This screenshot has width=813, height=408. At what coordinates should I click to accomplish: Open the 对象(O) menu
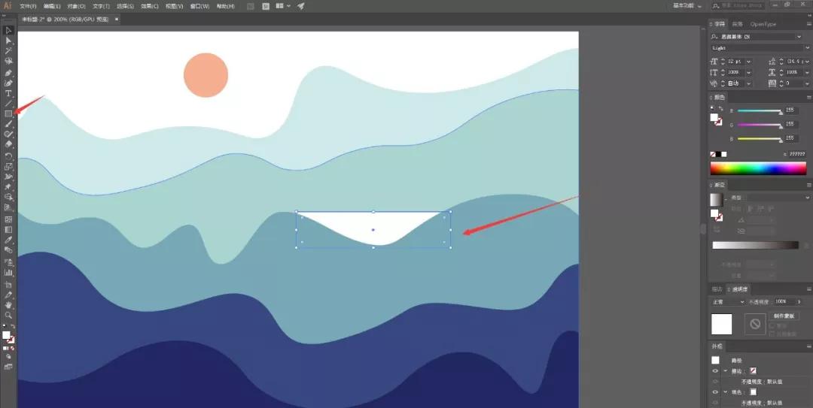76,6
